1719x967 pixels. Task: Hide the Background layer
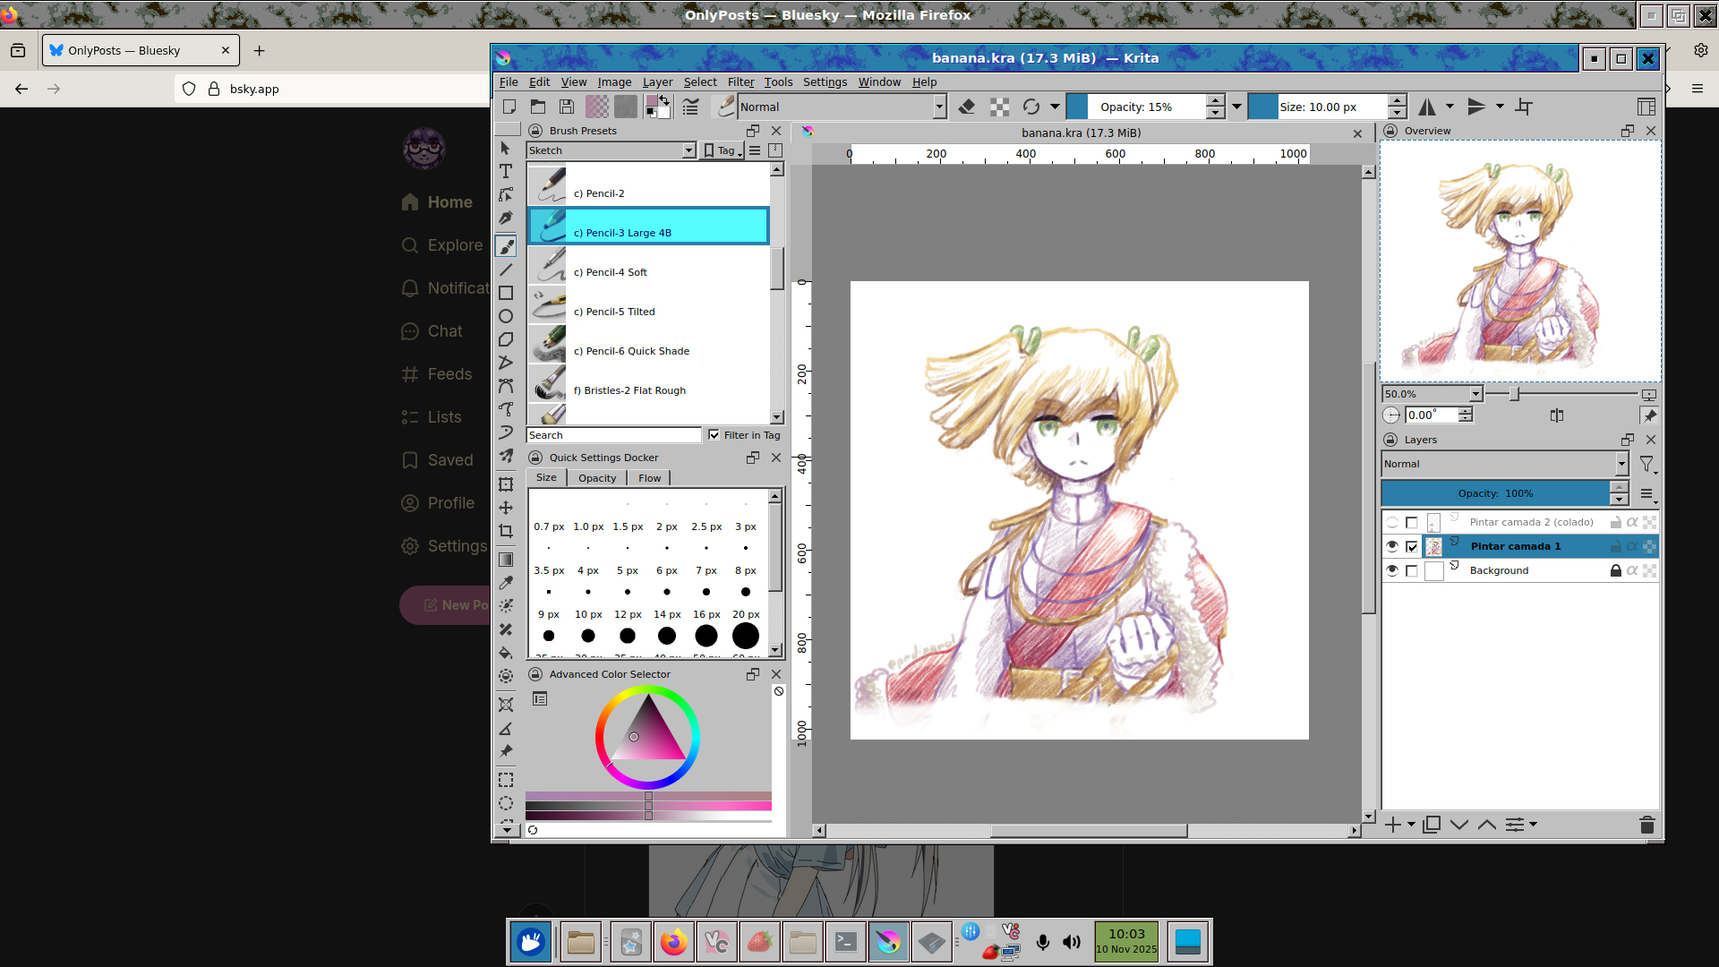tap(1392, 570)
